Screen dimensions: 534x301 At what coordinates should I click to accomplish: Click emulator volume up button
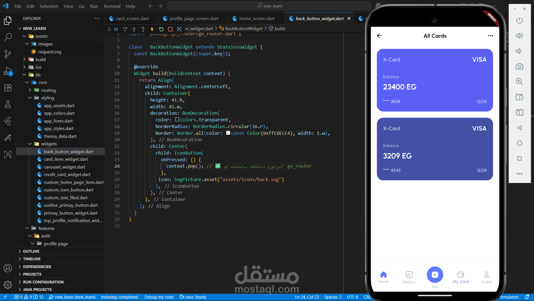coord(519,36)
